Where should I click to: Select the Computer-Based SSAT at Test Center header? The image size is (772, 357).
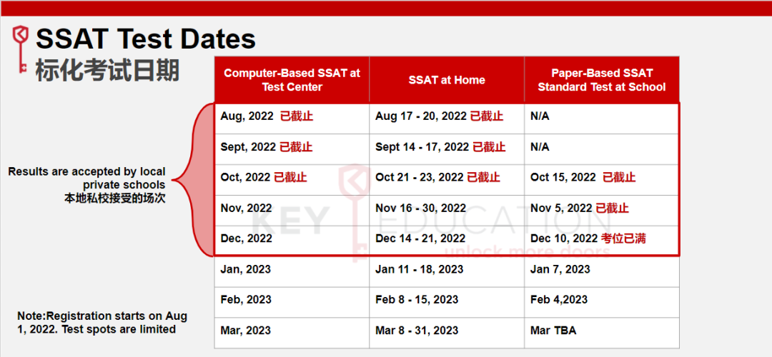[292, 80]
